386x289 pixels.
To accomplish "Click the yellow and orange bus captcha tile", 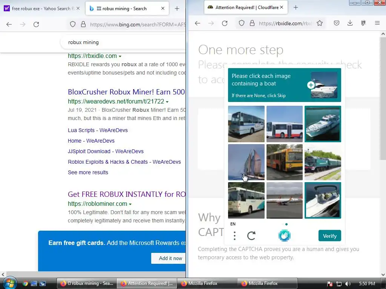I will [284, 162].
